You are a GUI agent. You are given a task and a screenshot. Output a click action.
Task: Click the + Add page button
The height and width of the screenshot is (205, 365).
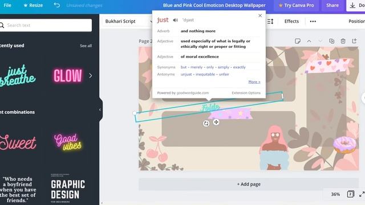pos(249,184)
